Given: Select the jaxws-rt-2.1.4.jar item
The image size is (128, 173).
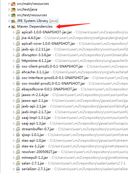Looking at the screenshot, I should [x=35, y=95].
